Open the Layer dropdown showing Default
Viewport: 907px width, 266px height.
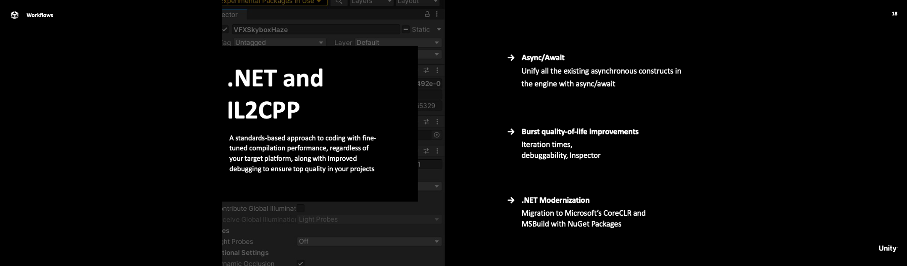click(398, 42)
